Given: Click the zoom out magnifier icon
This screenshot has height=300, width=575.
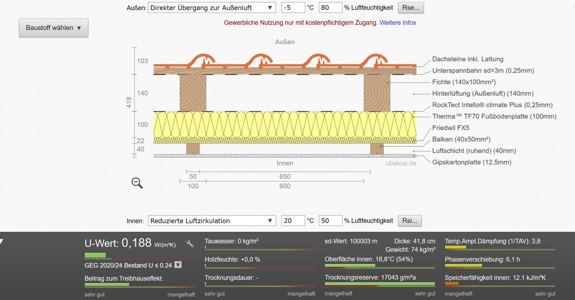Looking at the screenshot, I should 137,183.
